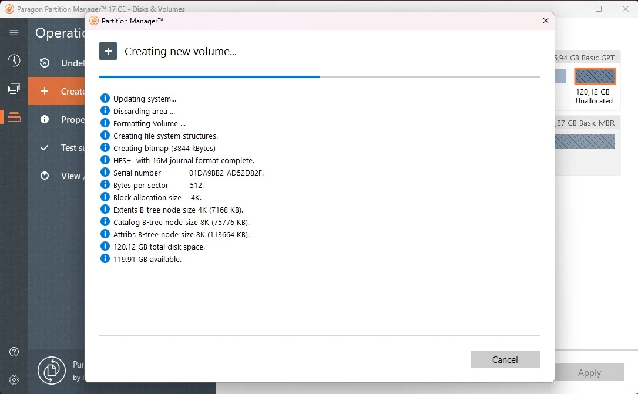The width and height of the screenshot is (638, 394).
Task: Minimize the Paragon main window
Action: [572, 9]
